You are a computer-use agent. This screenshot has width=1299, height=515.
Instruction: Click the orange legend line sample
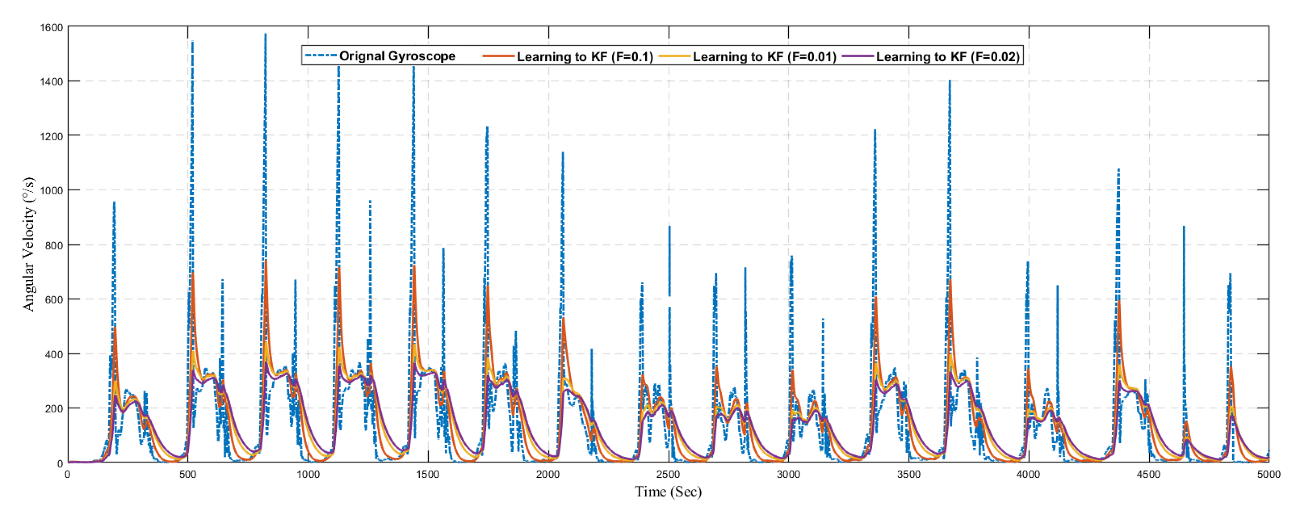[498, 56]
